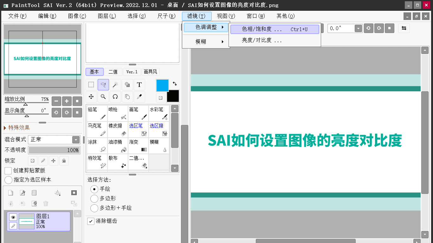Expand the 特殊效果 section
This screenshot has height=243, width=433.
pos(17,128)
